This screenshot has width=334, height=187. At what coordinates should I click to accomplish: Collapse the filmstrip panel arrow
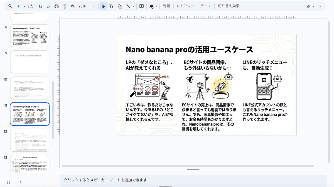pyautogui.click(x=21, y=182)
